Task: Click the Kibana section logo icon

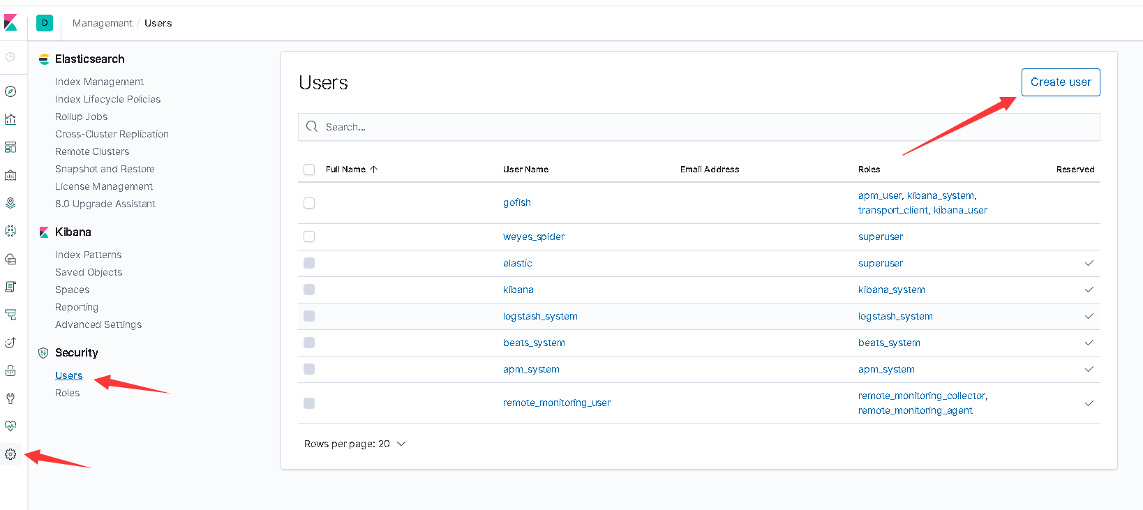Action: pos(44,232)
